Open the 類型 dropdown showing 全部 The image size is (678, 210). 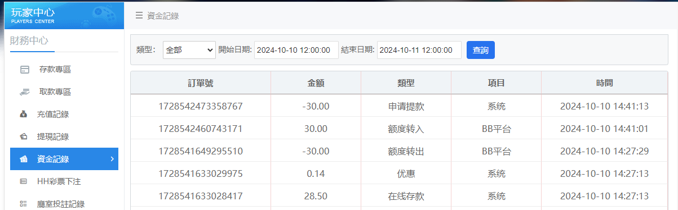(189, 50)
